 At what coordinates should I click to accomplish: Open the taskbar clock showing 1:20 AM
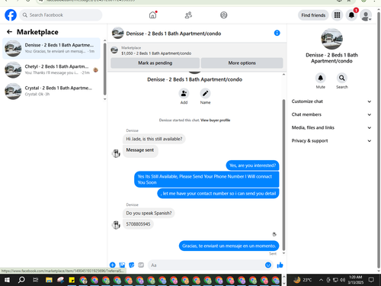[x=356, y=280]
